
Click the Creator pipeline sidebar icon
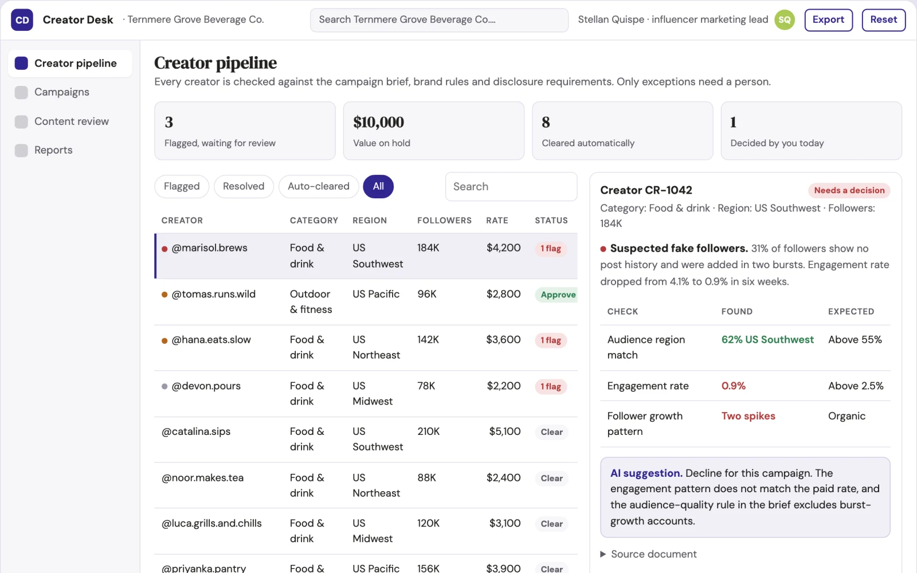pos(21,63)
